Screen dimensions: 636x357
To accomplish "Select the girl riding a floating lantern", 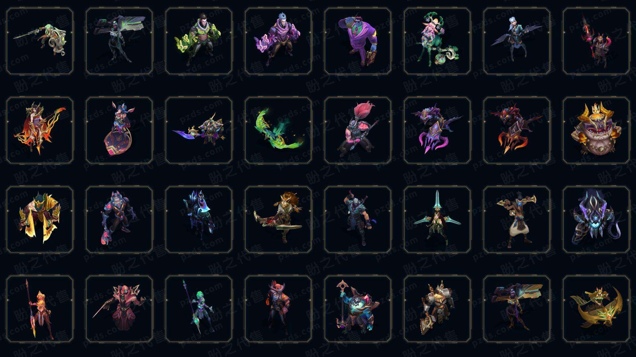I will pyautogui.click(x=119, y=131).
